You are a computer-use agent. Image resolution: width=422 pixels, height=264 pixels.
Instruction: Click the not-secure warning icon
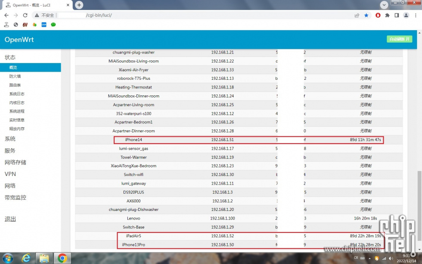(37, 16)
